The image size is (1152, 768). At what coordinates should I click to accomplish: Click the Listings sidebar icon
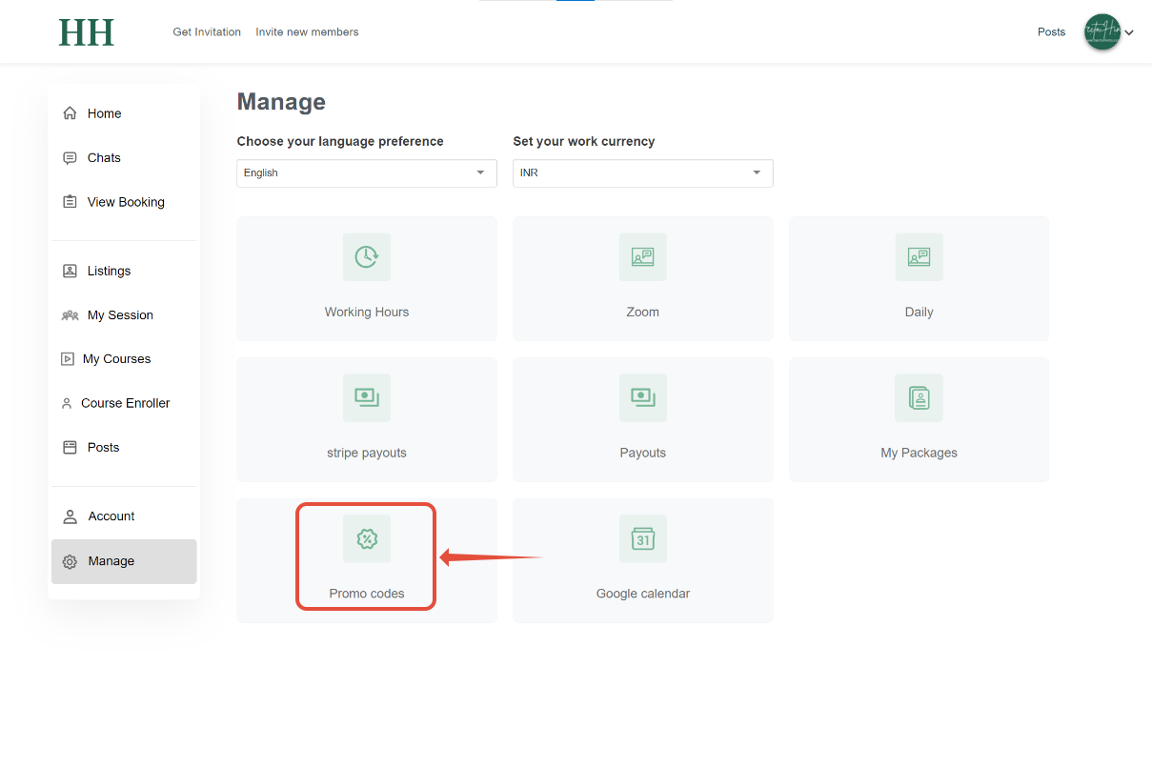(70, 271)
